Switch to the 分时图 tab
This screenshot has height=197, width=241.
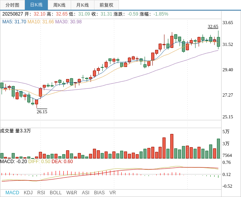tap(12, 5)
